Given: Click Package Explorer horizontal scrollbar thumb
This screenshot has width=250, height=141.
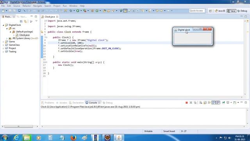Looking at the screenshot, I should [x=18, y=127].
